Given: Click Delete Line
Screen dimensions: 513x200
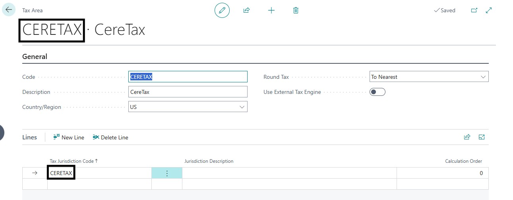Looking at the screenshot, I should coord(110,137).
